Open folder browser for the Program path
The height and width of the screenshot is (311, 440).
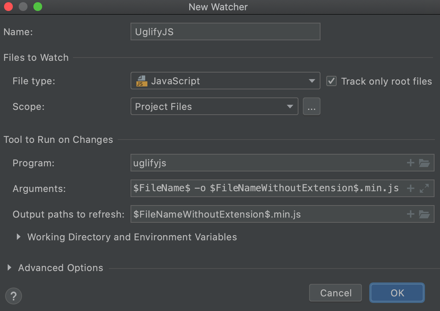click(x=424, y=163)
